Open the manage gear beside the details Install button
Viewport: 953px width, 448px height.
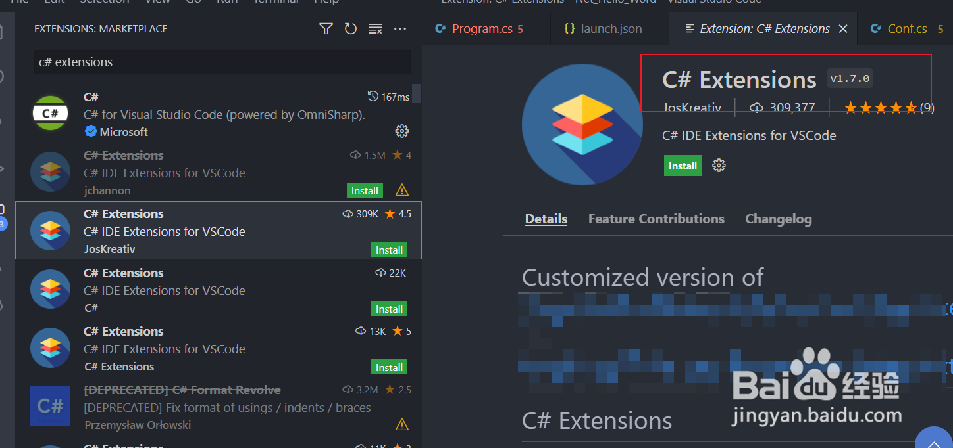pos(719,166)
